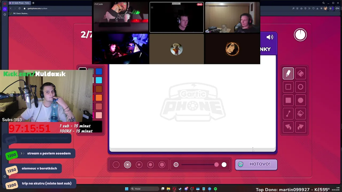Click the dog avatar participant tile
Viewport: 342px width, 192px height.
[x=177, y=49]
